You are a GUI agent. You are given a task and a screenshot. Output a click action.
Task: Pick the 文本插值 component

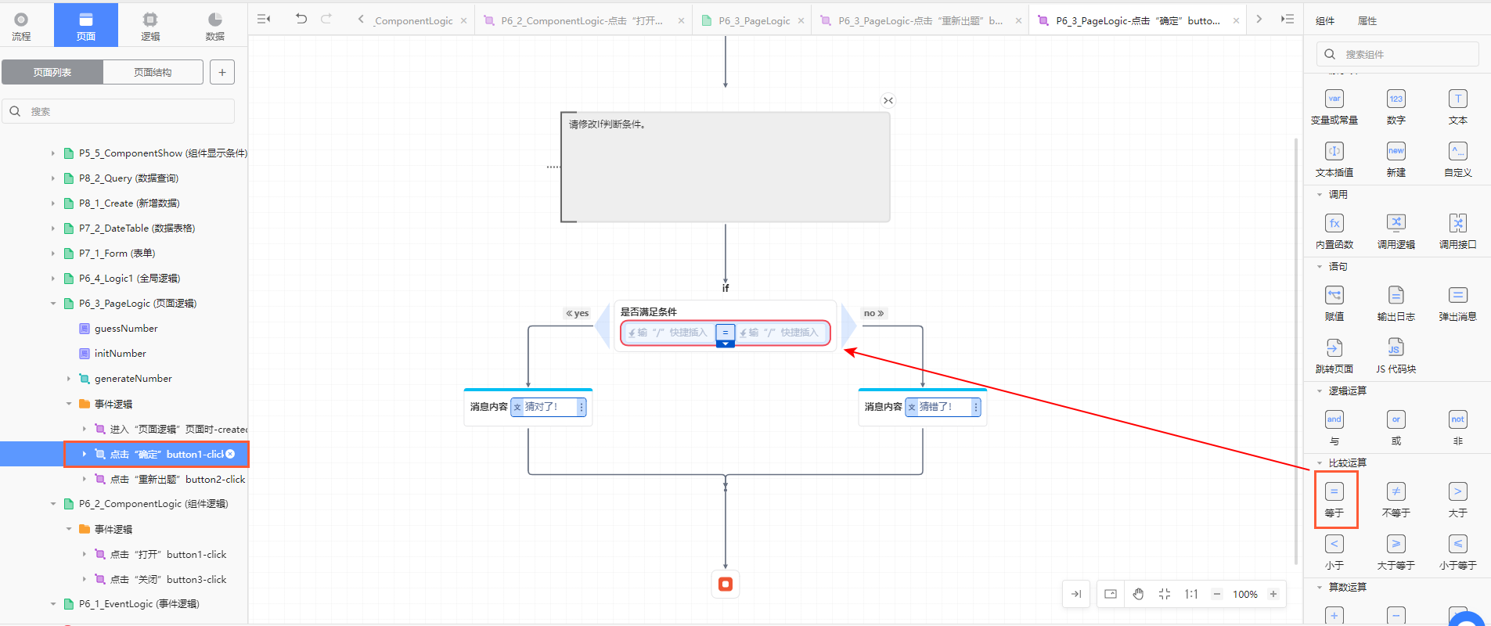(x=1334, y=160)
